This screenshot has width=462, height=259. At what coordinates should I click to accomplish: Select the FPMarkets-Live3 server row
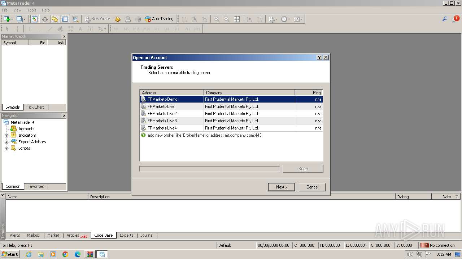[231, 121]
